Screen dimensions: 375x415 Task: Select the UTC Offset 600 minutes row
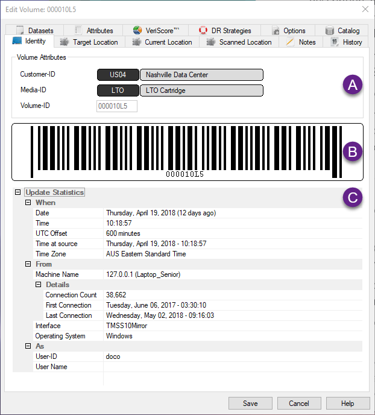(198, 233)
